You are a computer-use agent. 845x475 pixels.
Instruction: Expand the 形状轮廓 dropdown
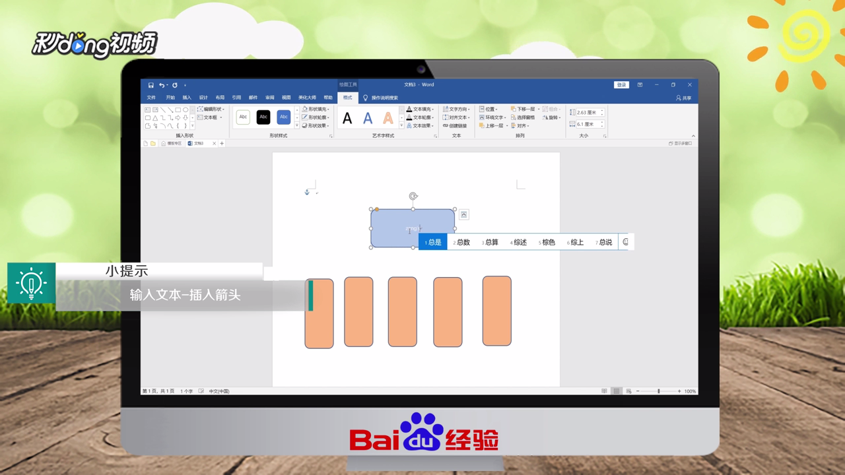coord(316,117)
